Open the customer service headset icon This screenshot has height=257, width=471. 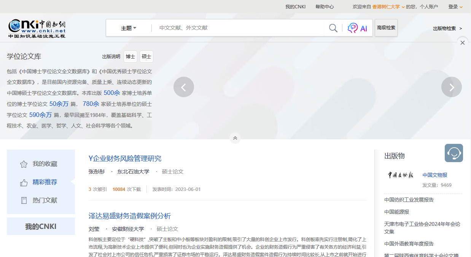point(453,153)
